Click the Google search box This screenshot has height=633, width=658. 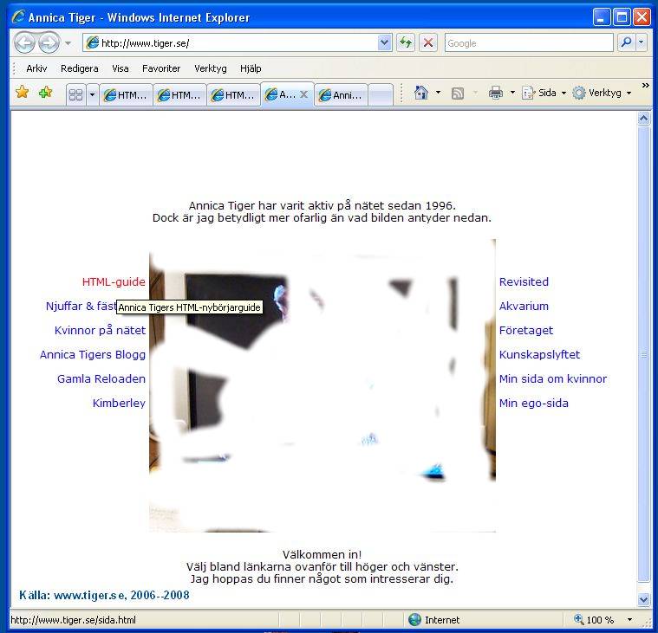[x=529, y=42]
